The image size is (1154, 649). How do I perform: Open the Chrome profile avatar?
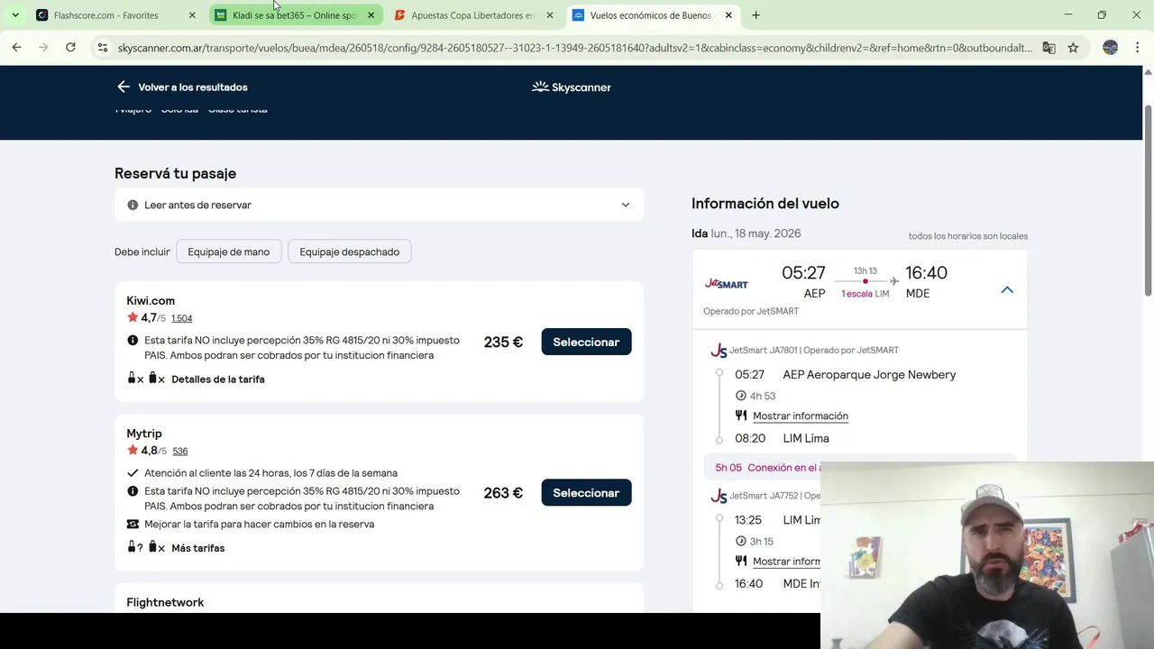tap(1110, 48)
